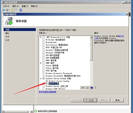Open the 有关功能的详细信息 link

click(x=48, y=92)
